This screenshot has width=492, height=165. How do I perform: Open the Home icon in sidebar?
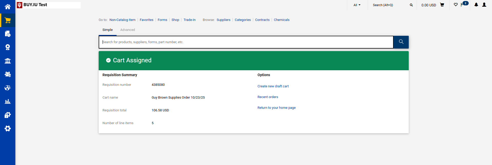(8, 7)
